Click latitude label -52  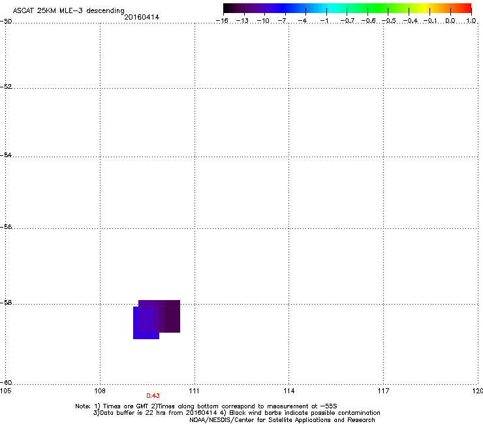pos(6,86)
